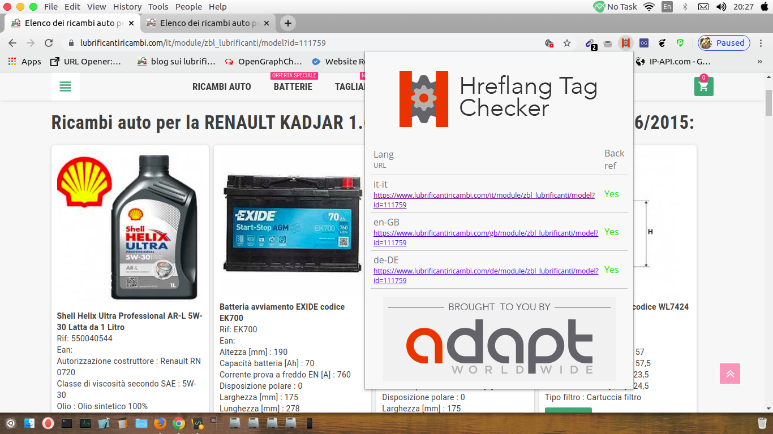Open the mail indicator icon
Viewport: 773px width, 434px height.
[x=703, y=7]
